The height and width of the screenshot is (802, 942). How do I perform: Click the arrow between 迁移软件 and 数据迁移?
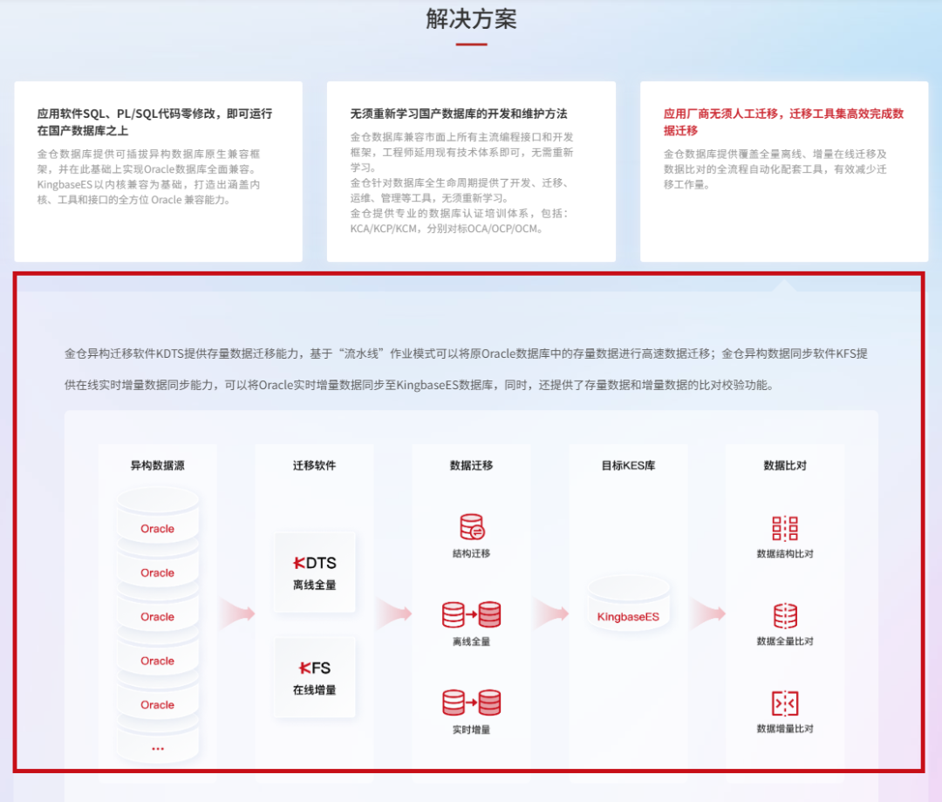(394, 613)
